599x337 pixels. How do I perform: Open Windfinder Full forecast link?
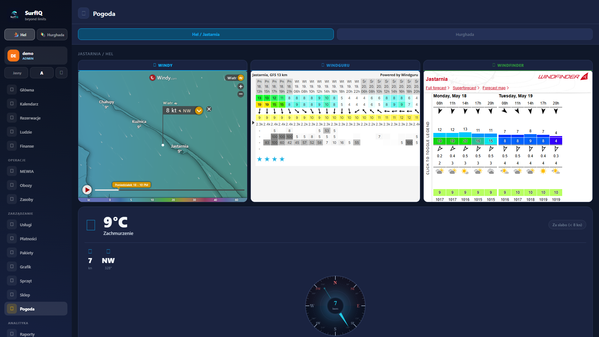point(438,88)
